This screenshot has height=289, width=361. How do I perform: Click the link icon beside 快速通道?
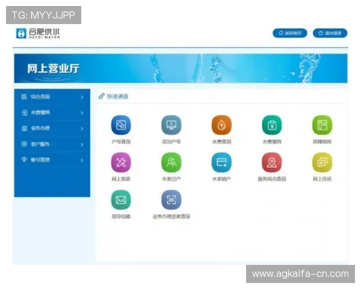pos(101,96)
